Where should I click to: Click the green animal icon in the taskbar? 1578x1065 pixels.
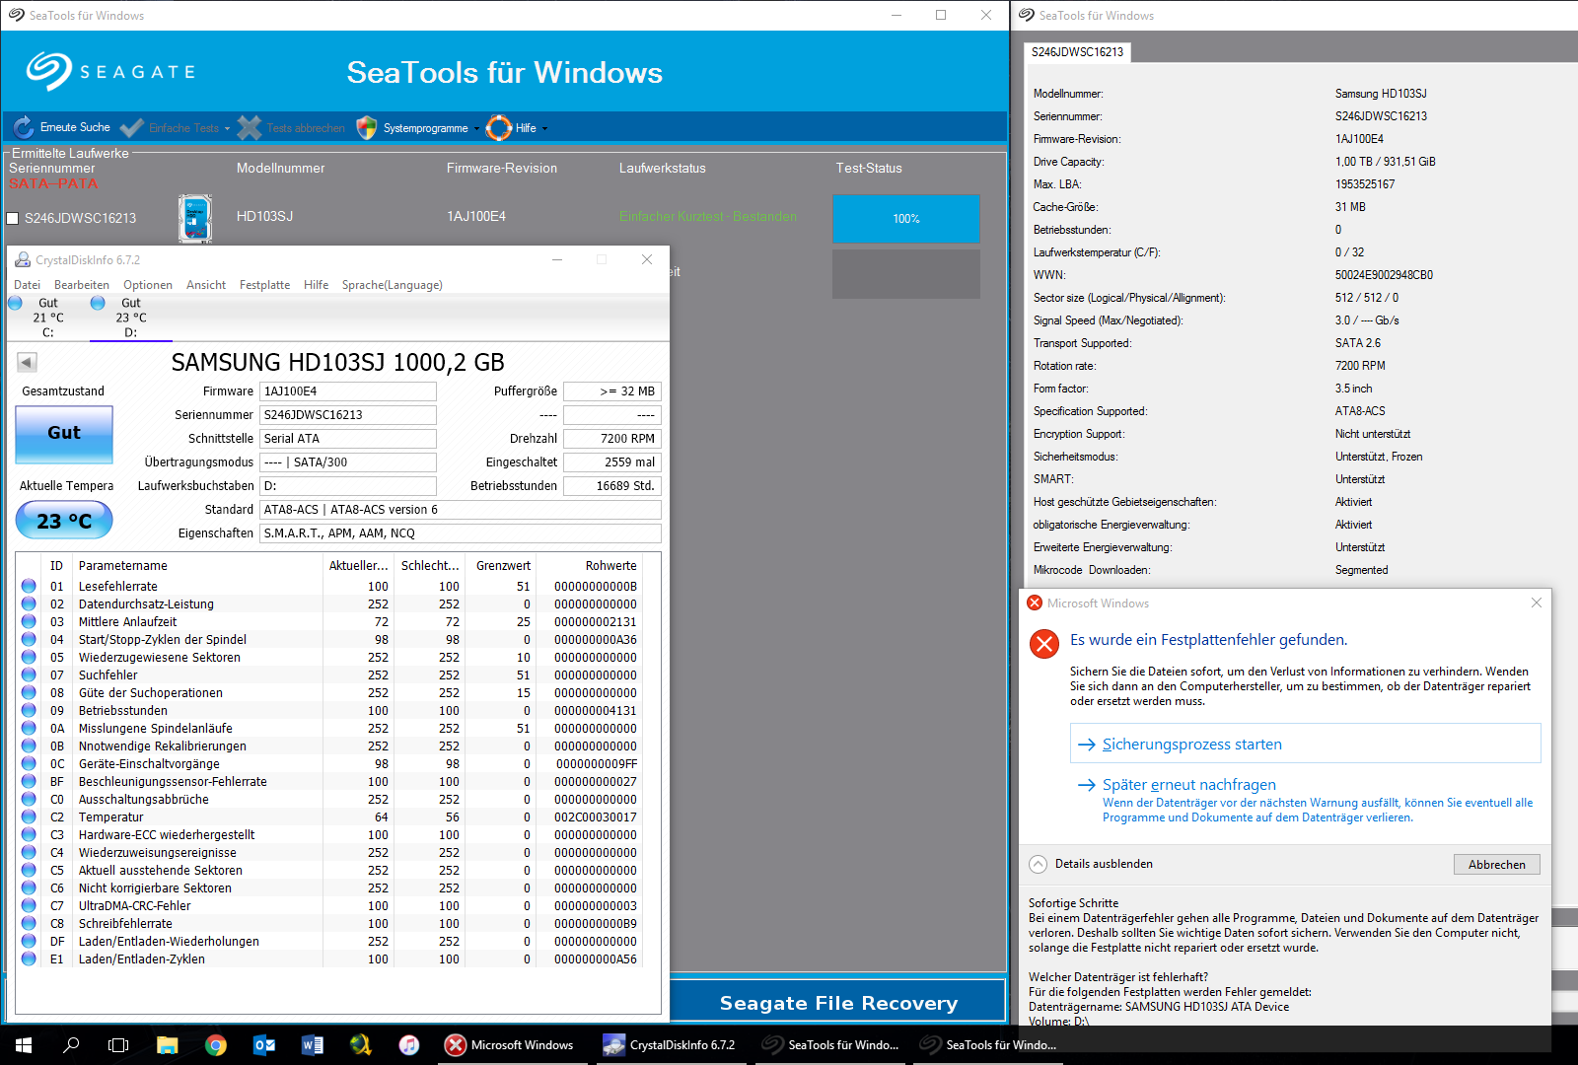point(361,1045)
